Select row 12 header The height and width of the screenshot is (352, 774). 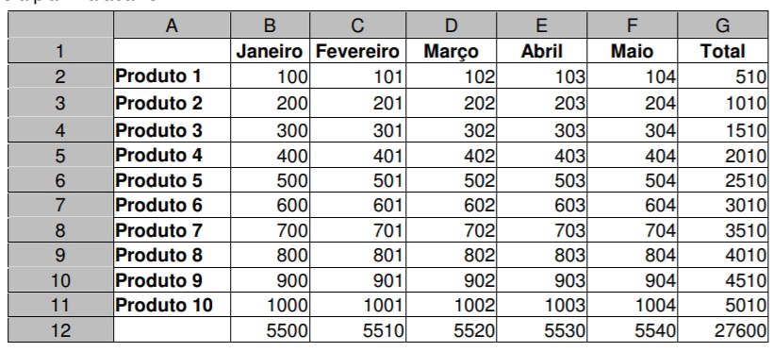click(x=60, y=329)
